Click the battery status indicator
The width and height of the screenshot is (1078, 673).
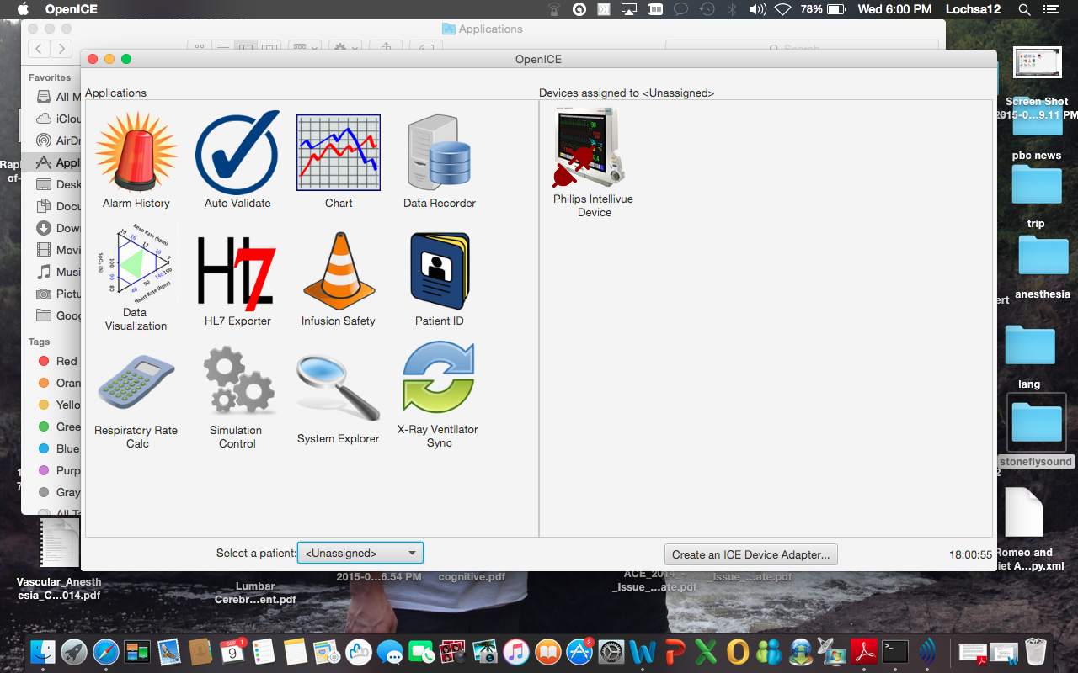tap(824, 9)
